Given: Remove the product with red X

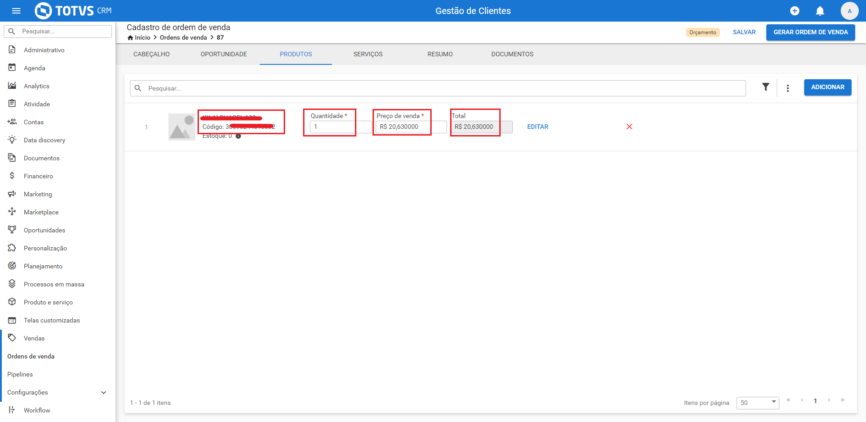Looking at the screenshot, I should [629, 127].
